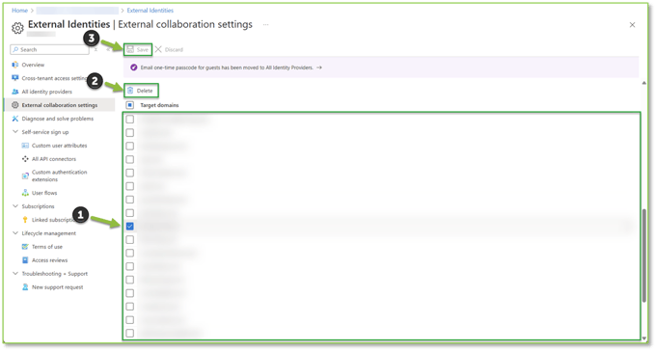The height and width of the screenshot is (351, 656).
Task: Select External collaboration settings menu item
Action: (x=59, y=105)
